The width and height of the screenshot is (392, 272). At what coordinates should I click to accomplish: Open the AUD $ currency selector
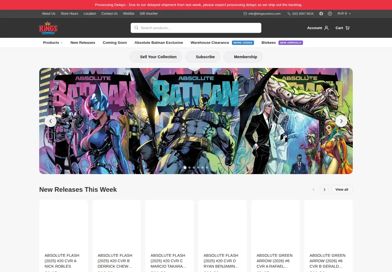[344, 14]
